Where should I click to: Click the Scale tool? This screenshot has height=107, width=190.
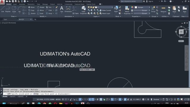40,13
